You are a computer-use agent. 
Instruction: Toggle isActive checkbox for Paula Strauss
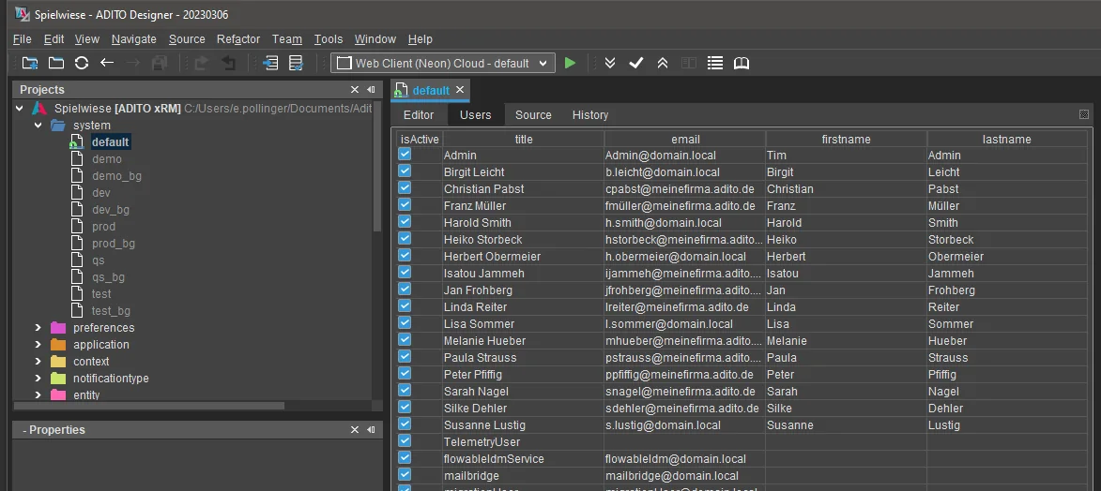pos(405,356)
